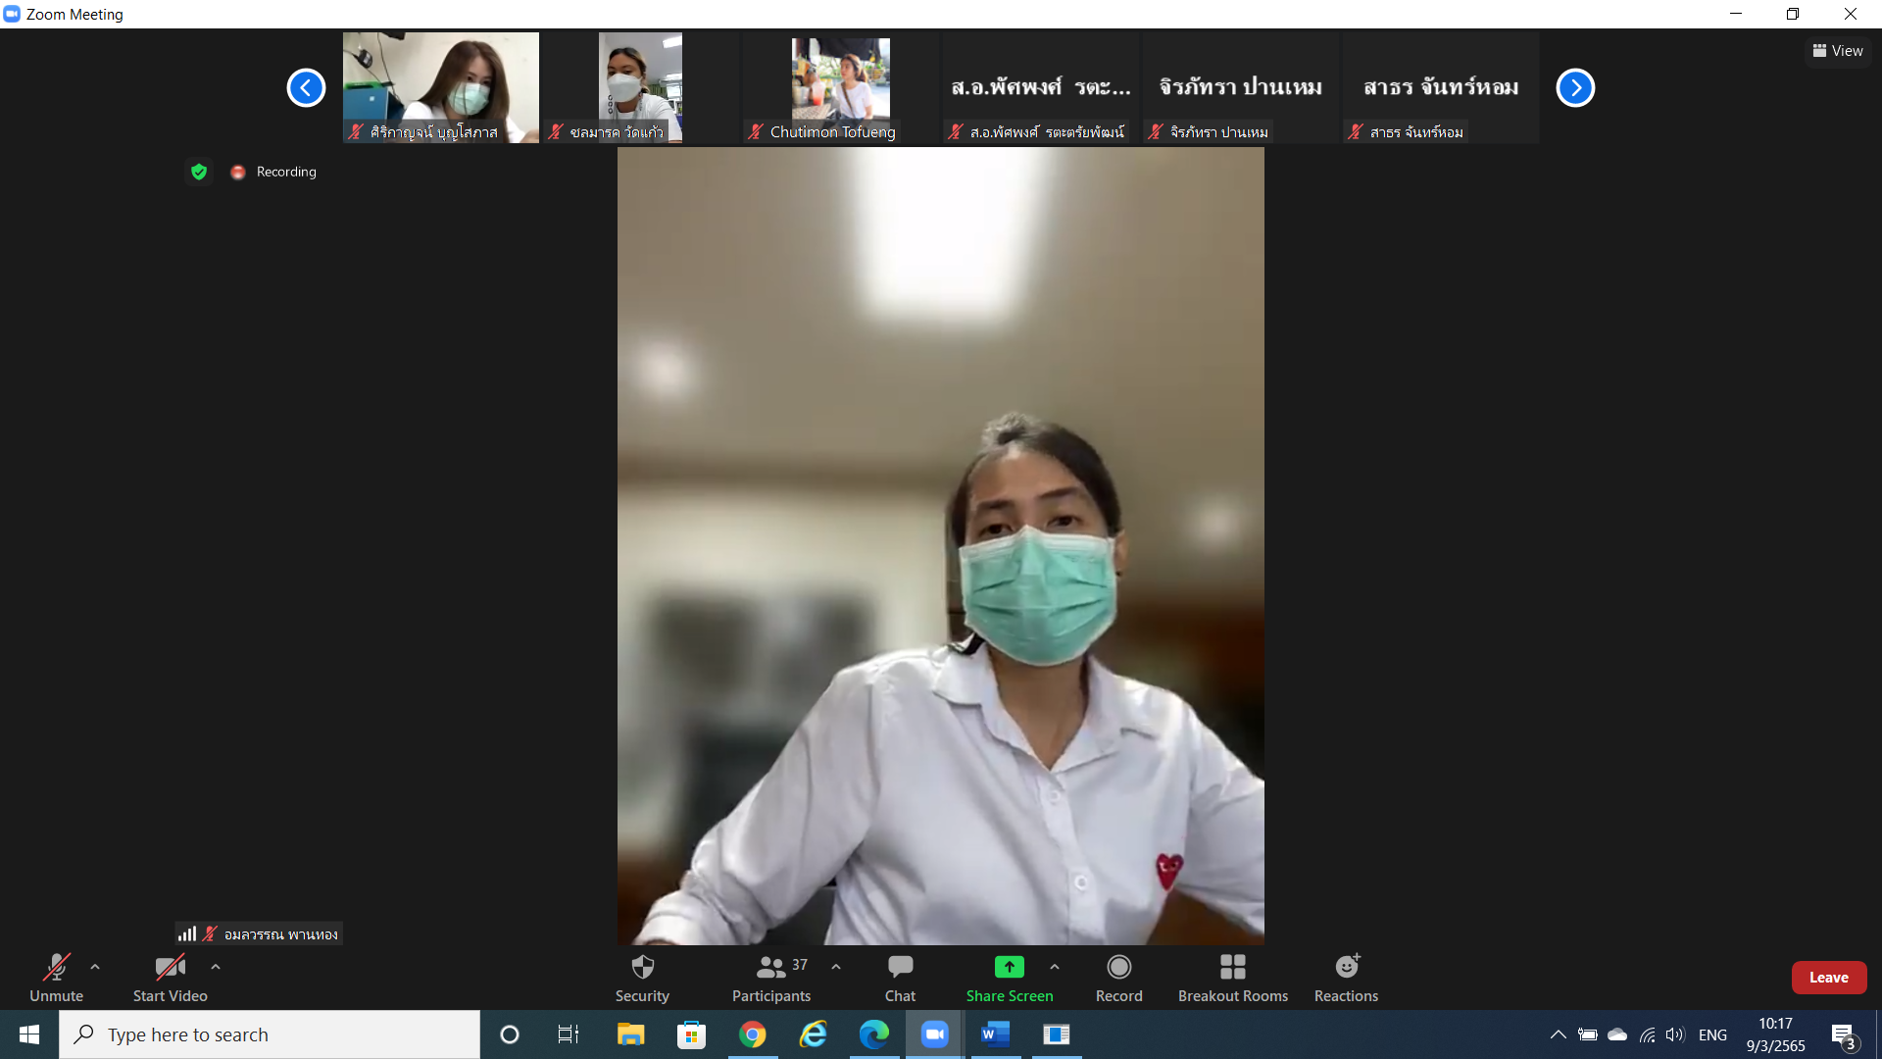
Task: Expand the Participants options arrow
Action: pyautogui.click(x=836, y=967)
